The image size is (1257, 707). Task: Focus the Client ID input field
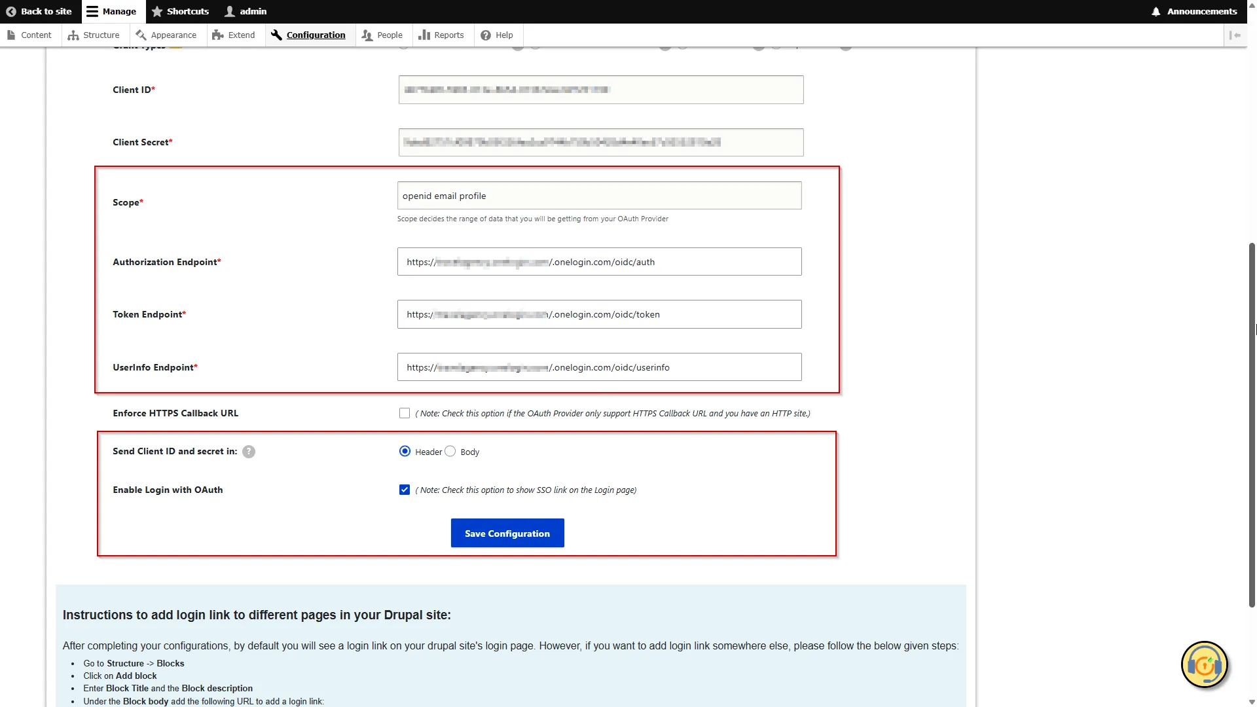pyautogui.click(x=601, y=90)
